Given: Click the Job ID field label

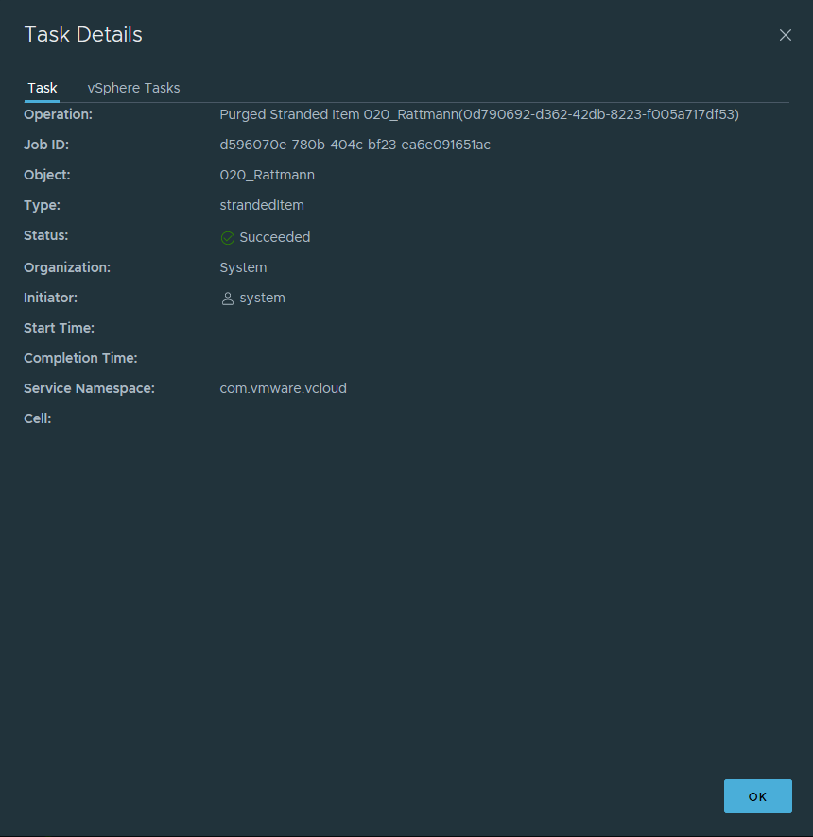Looking at the screenshot, I should click(x=46, y=145).
